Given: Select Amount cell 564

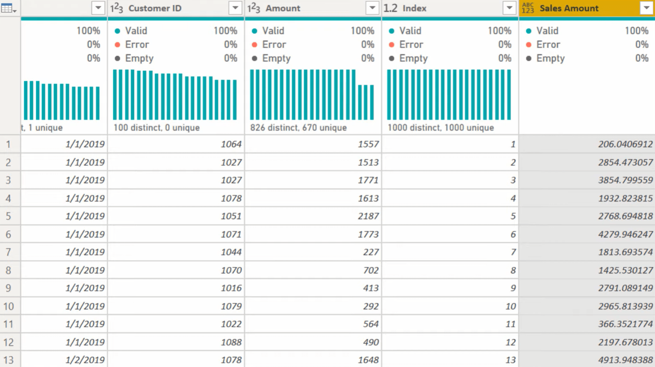Looking at the screenshot, I should pos(313,324).
